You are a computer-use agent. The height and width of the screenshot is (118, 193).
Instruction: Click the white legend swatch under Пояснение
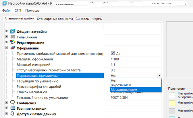click(x=172, y=95)
